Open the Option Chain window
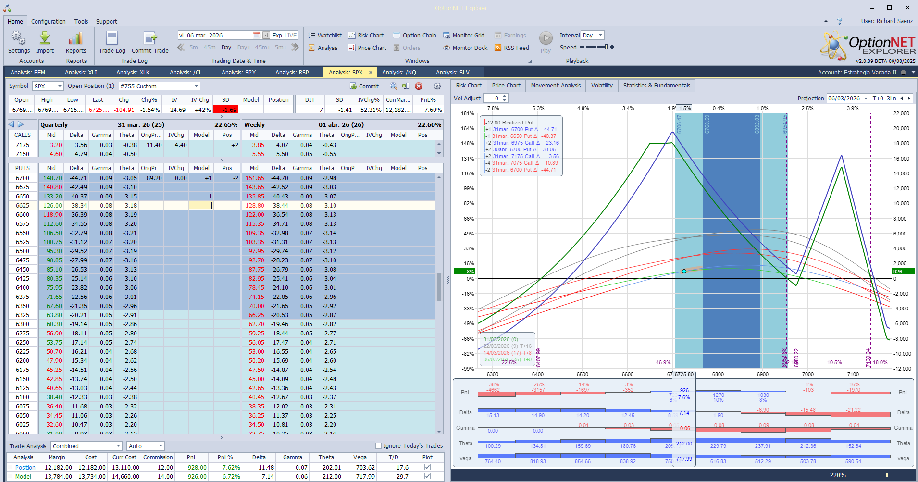The height and width of the screenshot is (482, 918). 414,36
